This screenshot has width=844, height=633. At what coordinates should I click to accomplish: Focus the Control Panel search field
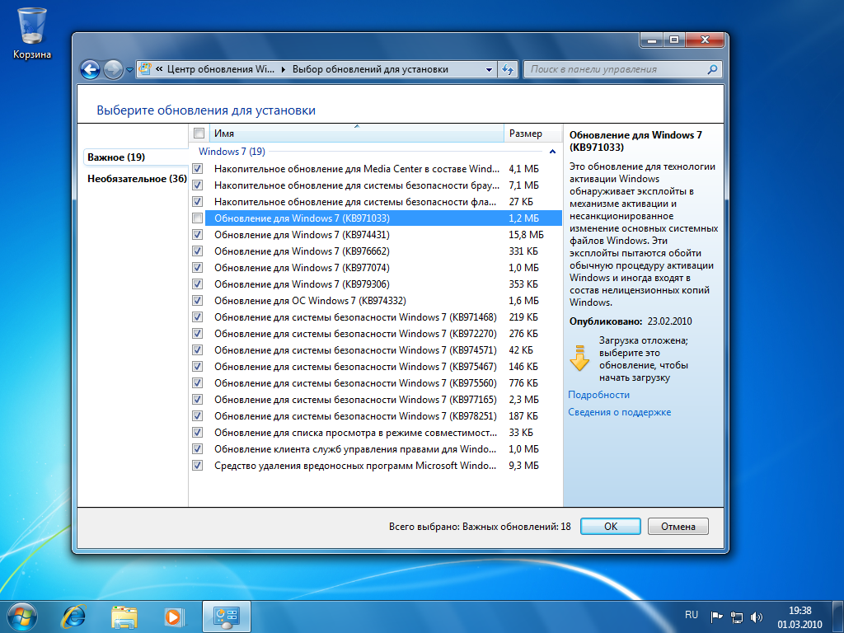(x=622, y=69)
